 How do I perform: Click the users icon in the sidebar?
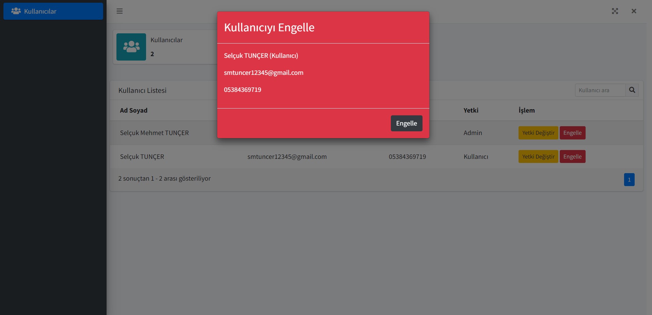pos(15,11)
